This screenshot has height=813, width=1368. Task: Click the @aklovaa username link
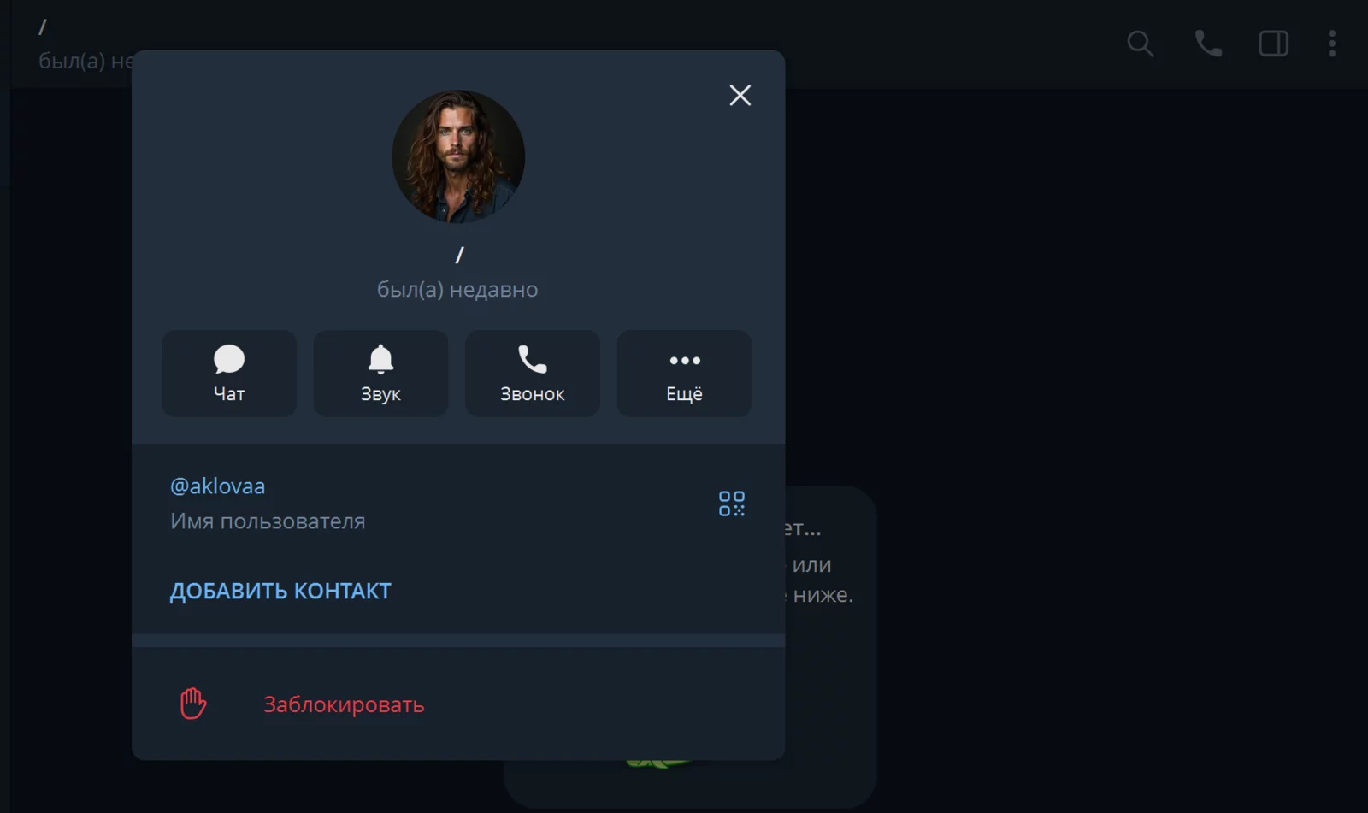217,486
